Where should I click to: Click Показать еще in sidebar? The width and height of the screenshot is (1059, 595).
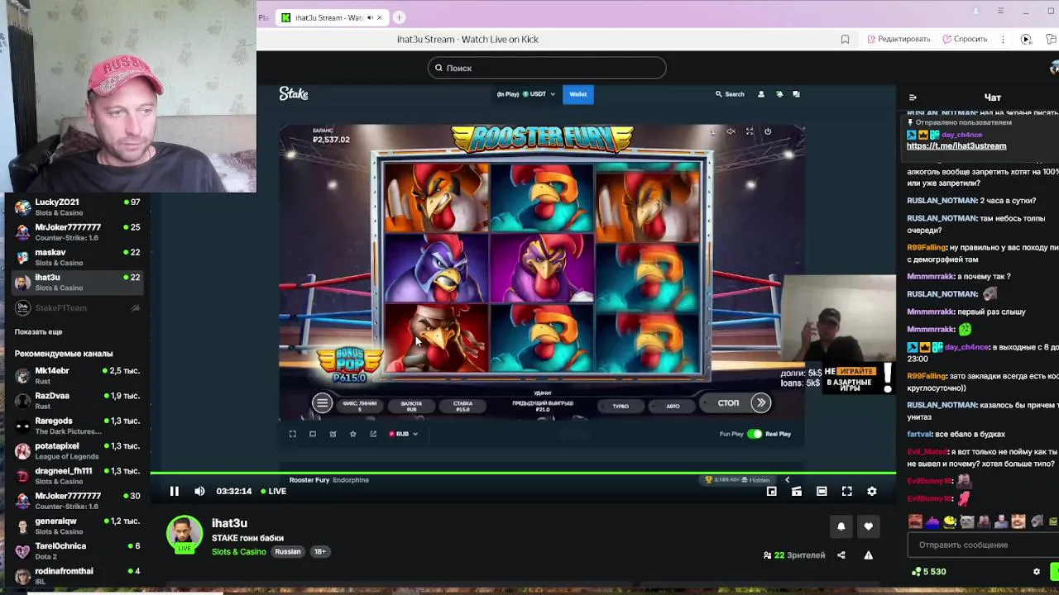pyautogui.click(x=38, y=331)
